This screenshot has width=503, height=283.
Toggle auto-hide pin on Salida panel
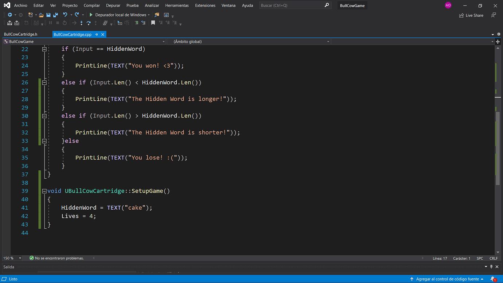[x=491, y=267]
